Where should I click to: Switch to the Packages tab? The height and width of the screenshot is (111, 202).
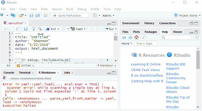point(151,32)
